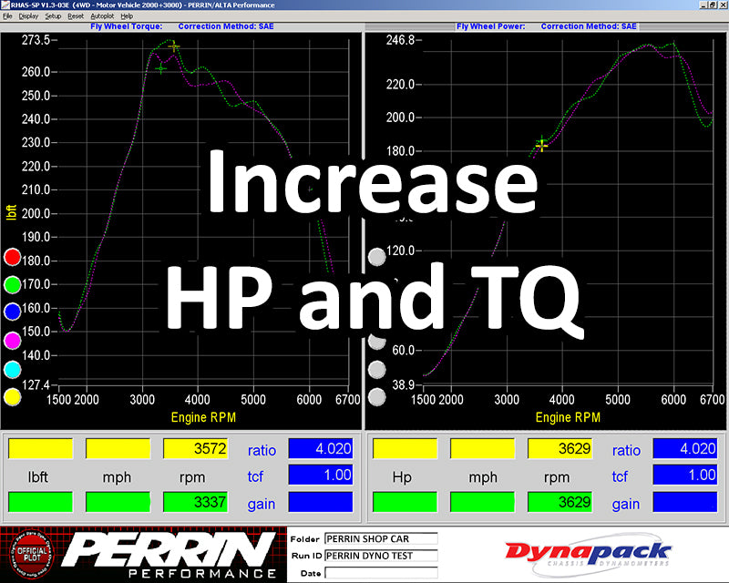This screenshot has width=729, height=583.
Task: Open the Autoplot menu
Action: (102, 16)
